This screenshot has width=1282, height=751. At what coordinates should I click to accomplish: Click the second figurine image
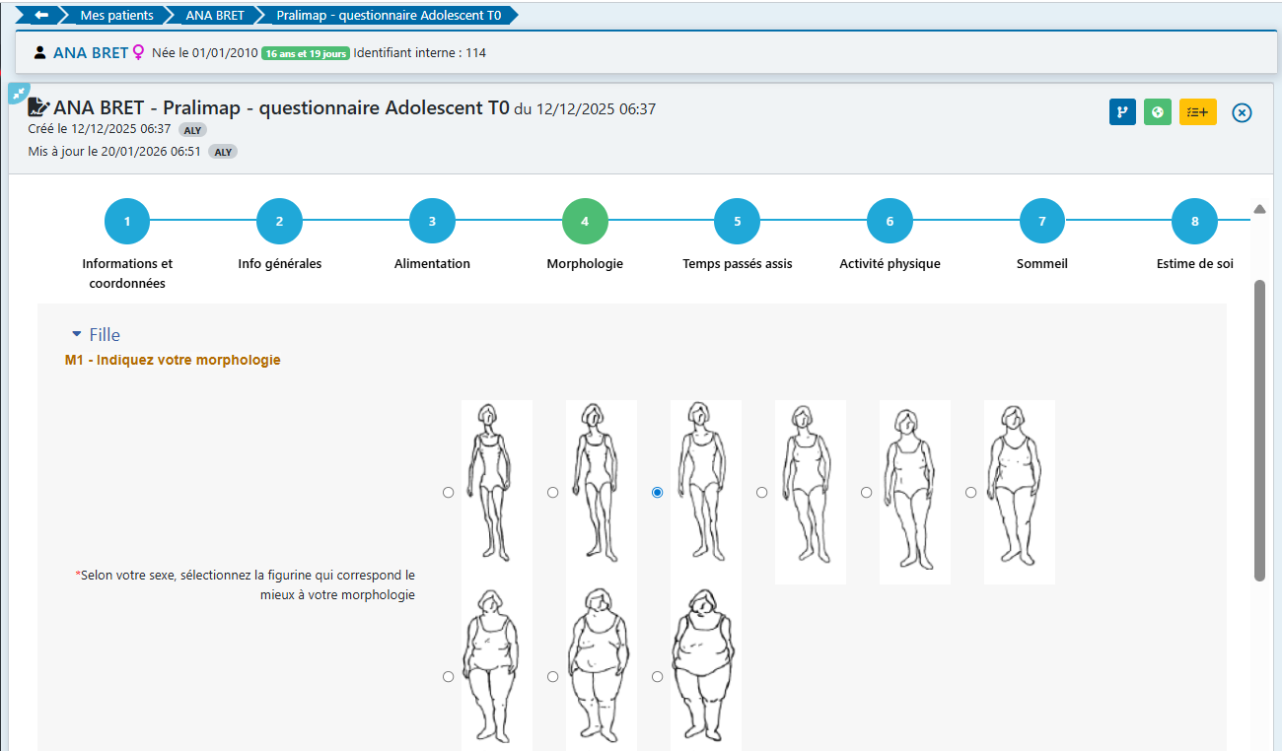tap(601, 482)
